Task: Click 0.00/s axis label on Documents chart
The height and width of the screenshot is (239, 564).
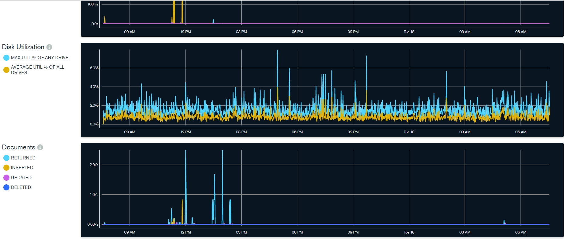Action: click(x=93, y=224)
